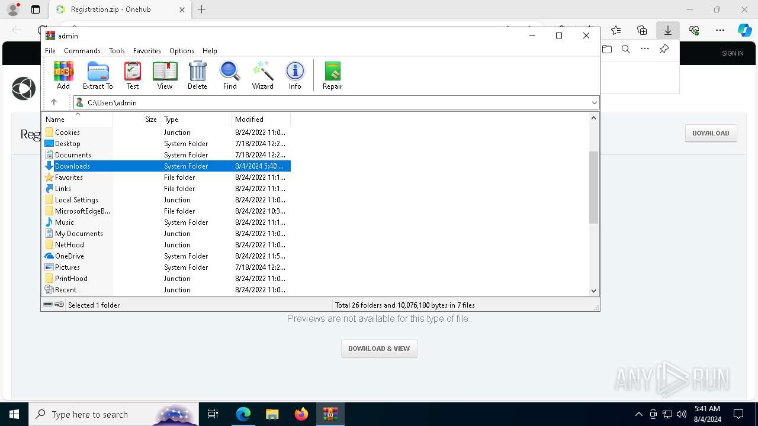Image resolution: width=758 pixels, height=426 pixels.
Task: Open the Options menu
Action: (182, 51)
